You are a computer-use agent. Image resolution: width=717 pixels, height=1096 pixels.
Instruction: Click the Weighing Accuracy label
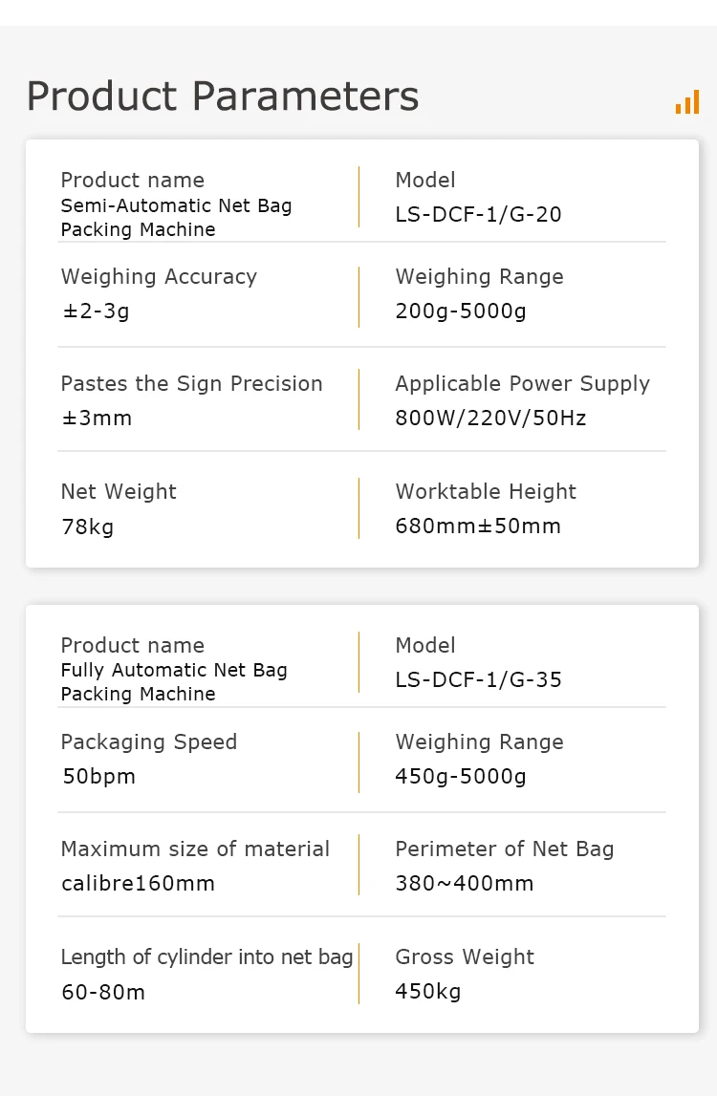point(159,277)
